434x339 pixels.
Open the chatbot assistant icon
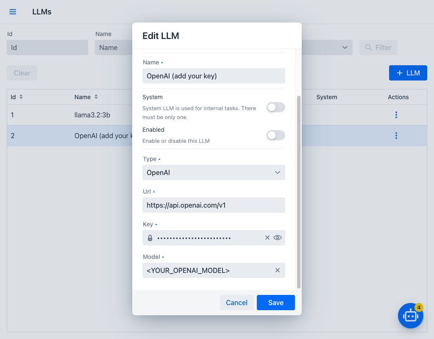(410, 316)
